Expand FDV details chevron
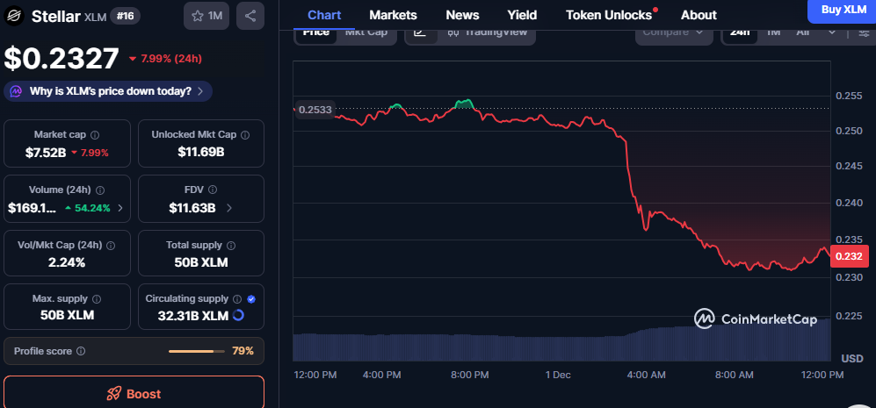The image size is (876, 408). coord(229,208)
